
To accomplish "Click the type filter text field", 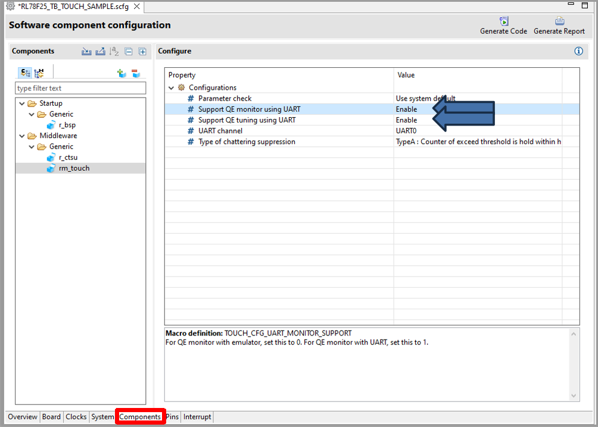I will click(80, 88).
